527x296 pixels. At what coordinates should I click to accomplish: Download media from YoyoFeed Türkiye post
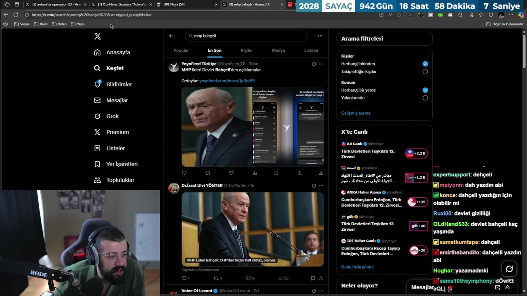click(321, 173)
